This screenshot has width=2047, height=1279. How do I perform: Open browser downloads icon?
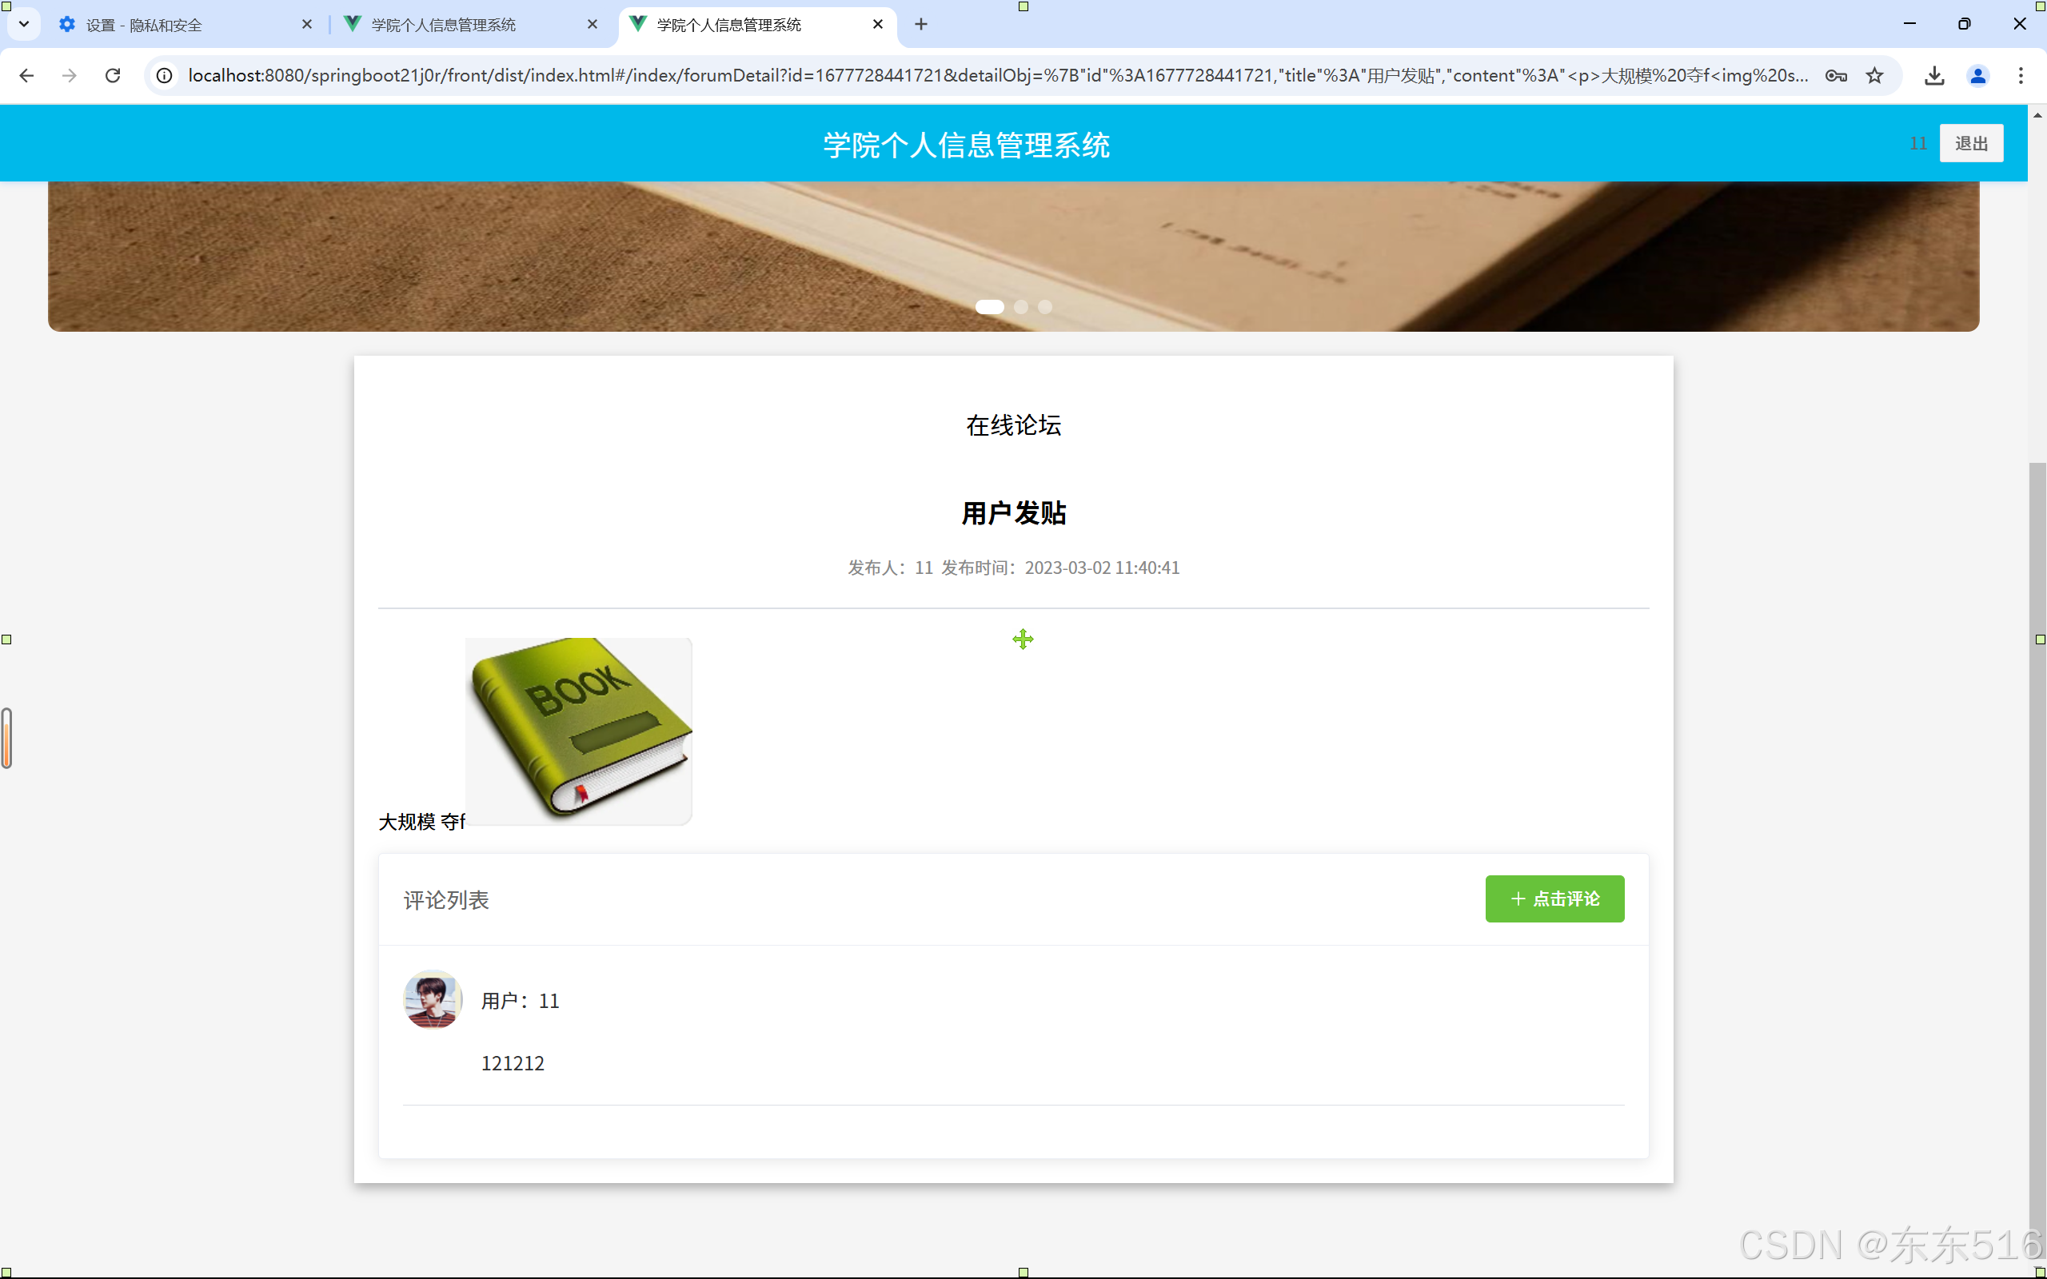(1933, 75)
